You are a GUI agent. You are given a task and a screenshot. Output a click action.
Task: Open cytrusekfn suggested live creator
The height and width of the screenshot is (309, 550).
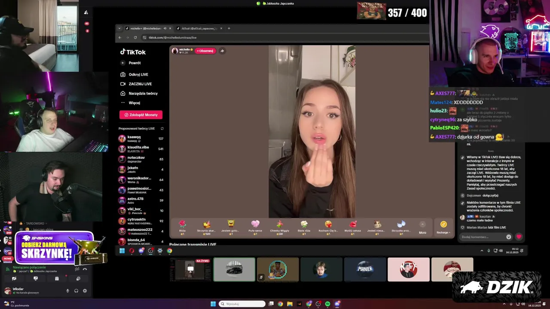(141, 221)
